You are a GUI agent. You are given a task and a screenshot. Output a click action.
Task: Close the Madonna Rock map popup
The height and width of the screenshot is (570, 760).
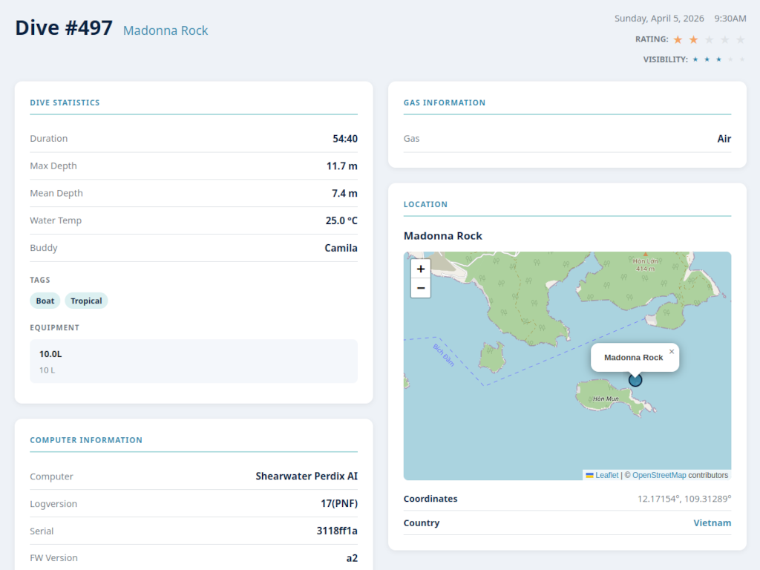click(671, 352)
